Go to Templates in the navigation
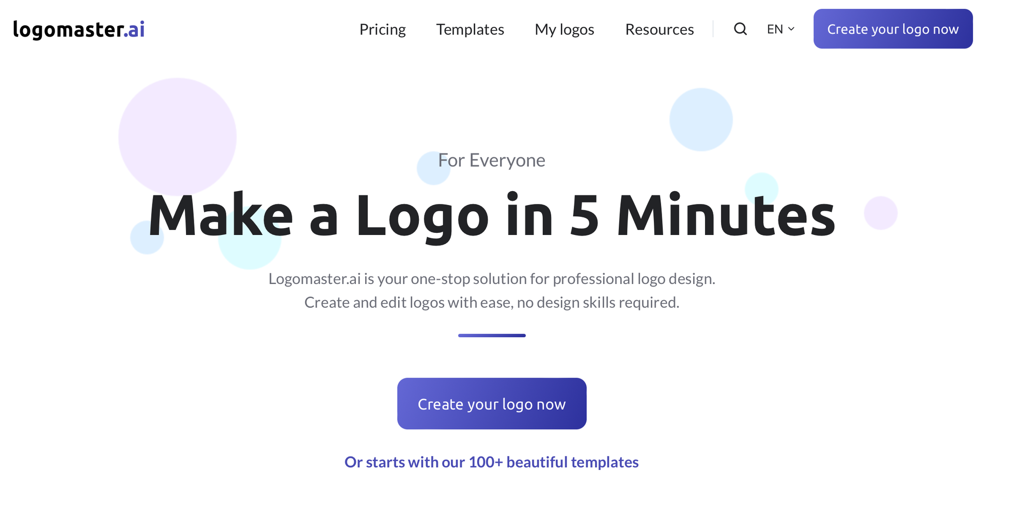This screenshot has height=519, width=1033. (470, 29)
